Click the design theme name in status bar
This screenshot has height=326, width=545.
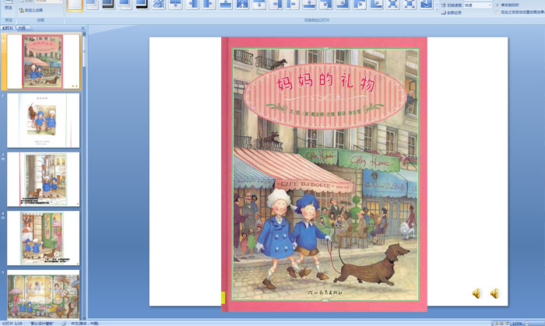(42, 323)
